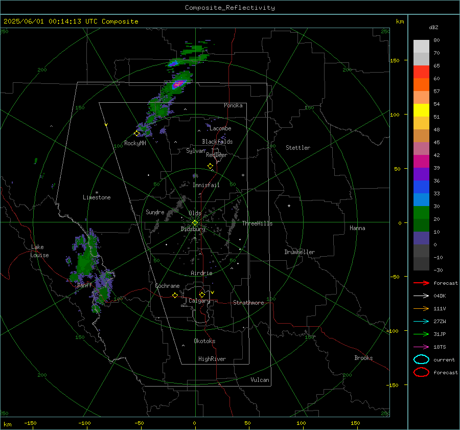The width and height of the screenshot is (460, 430).
Task: Select the bright green 30 dBZ swatch
Action: [x=421, y=213]
